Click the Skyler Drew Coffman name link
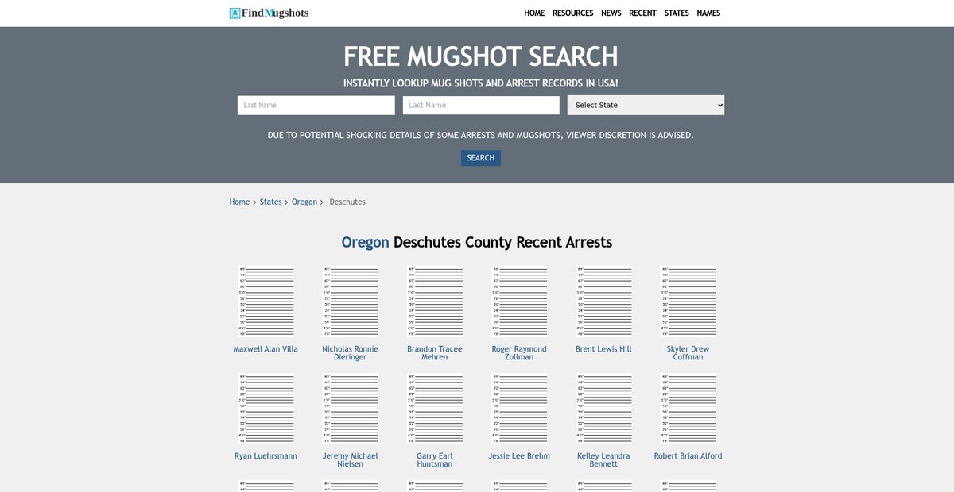 [688, 353]
